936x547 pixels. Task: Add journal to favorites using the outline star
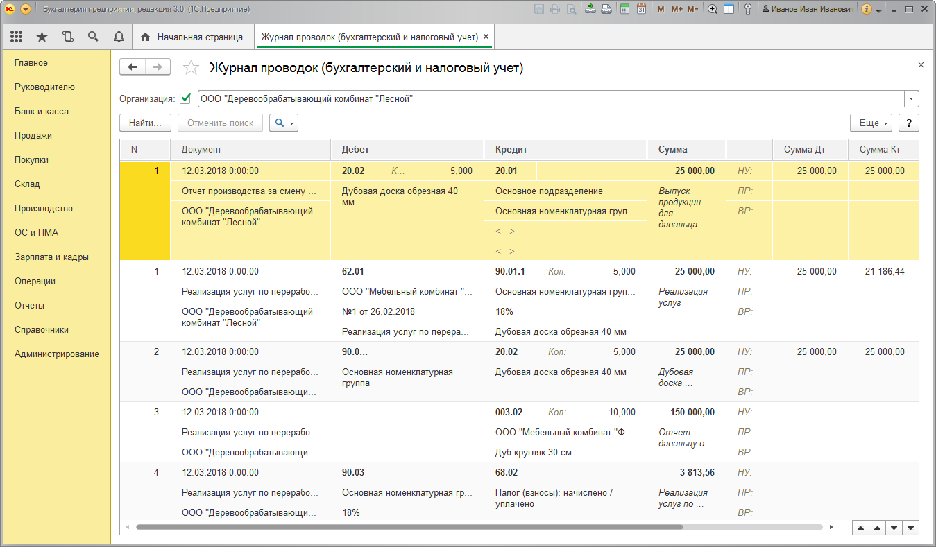point(191,68)
